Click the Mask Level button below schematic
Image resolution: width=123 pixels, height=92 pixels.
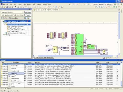[113, 58]
